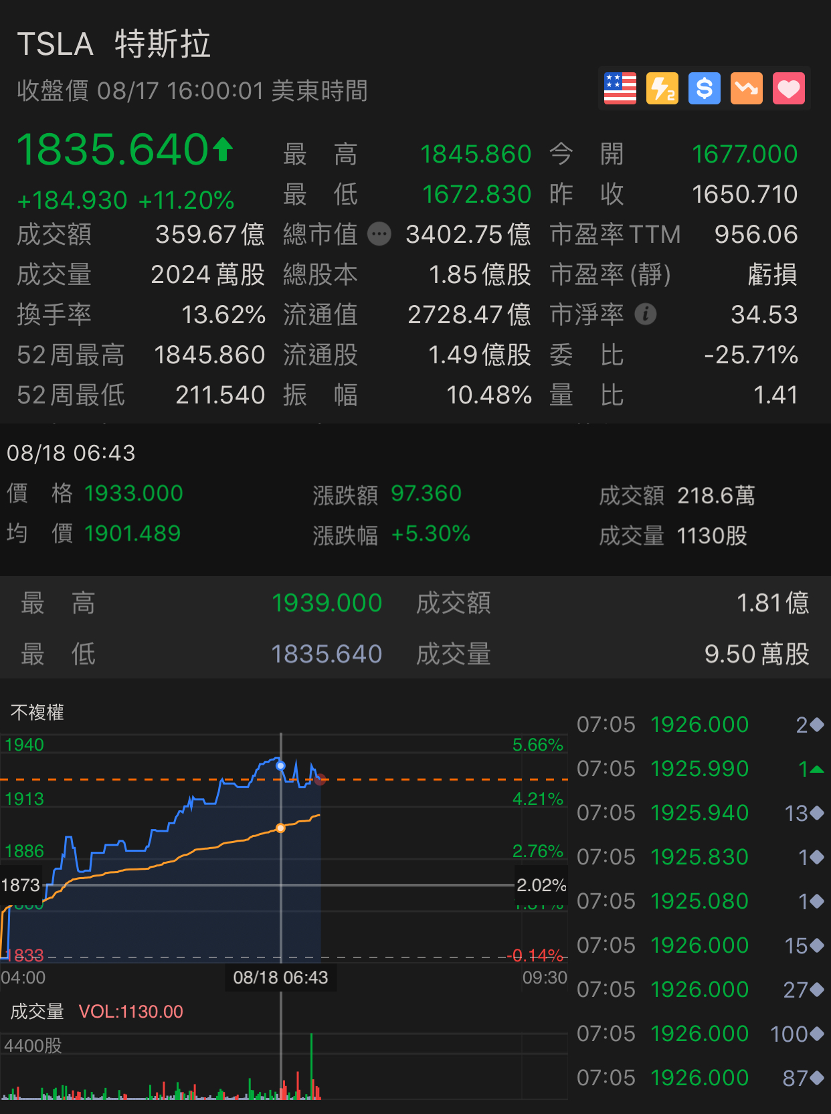Tap the 總市值 value 3402.75億
The height and width of the screenshot is (1114, 831).
coord(468,234)
